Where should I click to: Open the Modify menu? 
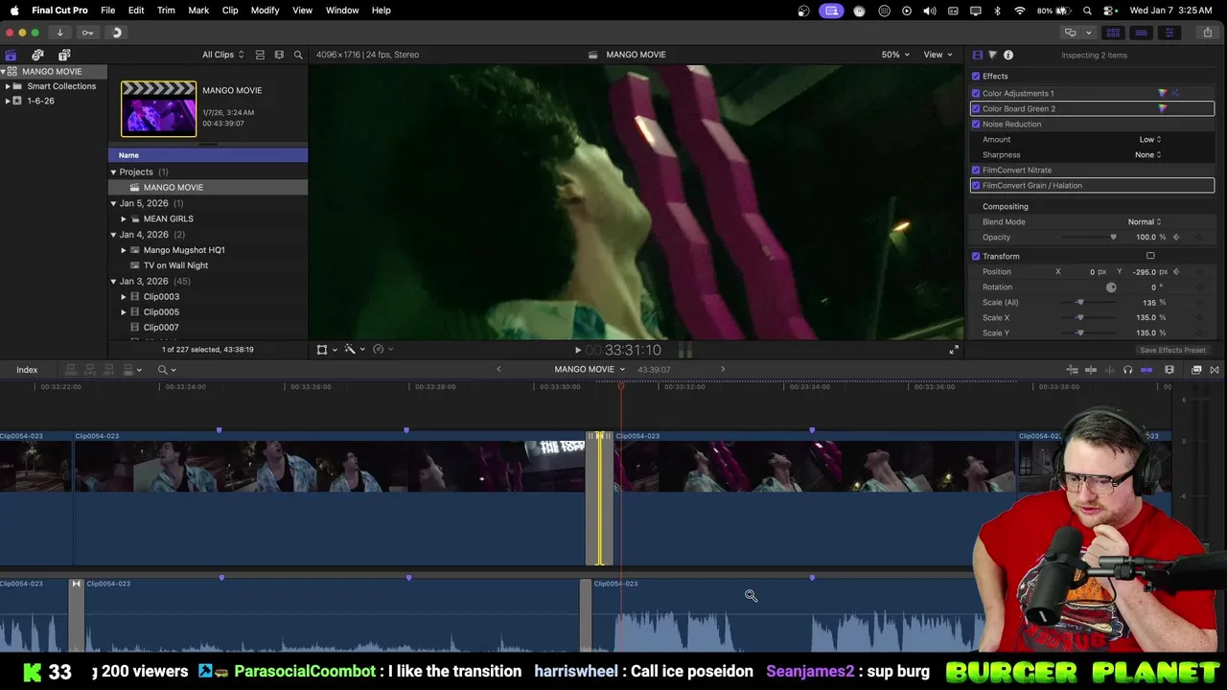[x=265, y=11]
